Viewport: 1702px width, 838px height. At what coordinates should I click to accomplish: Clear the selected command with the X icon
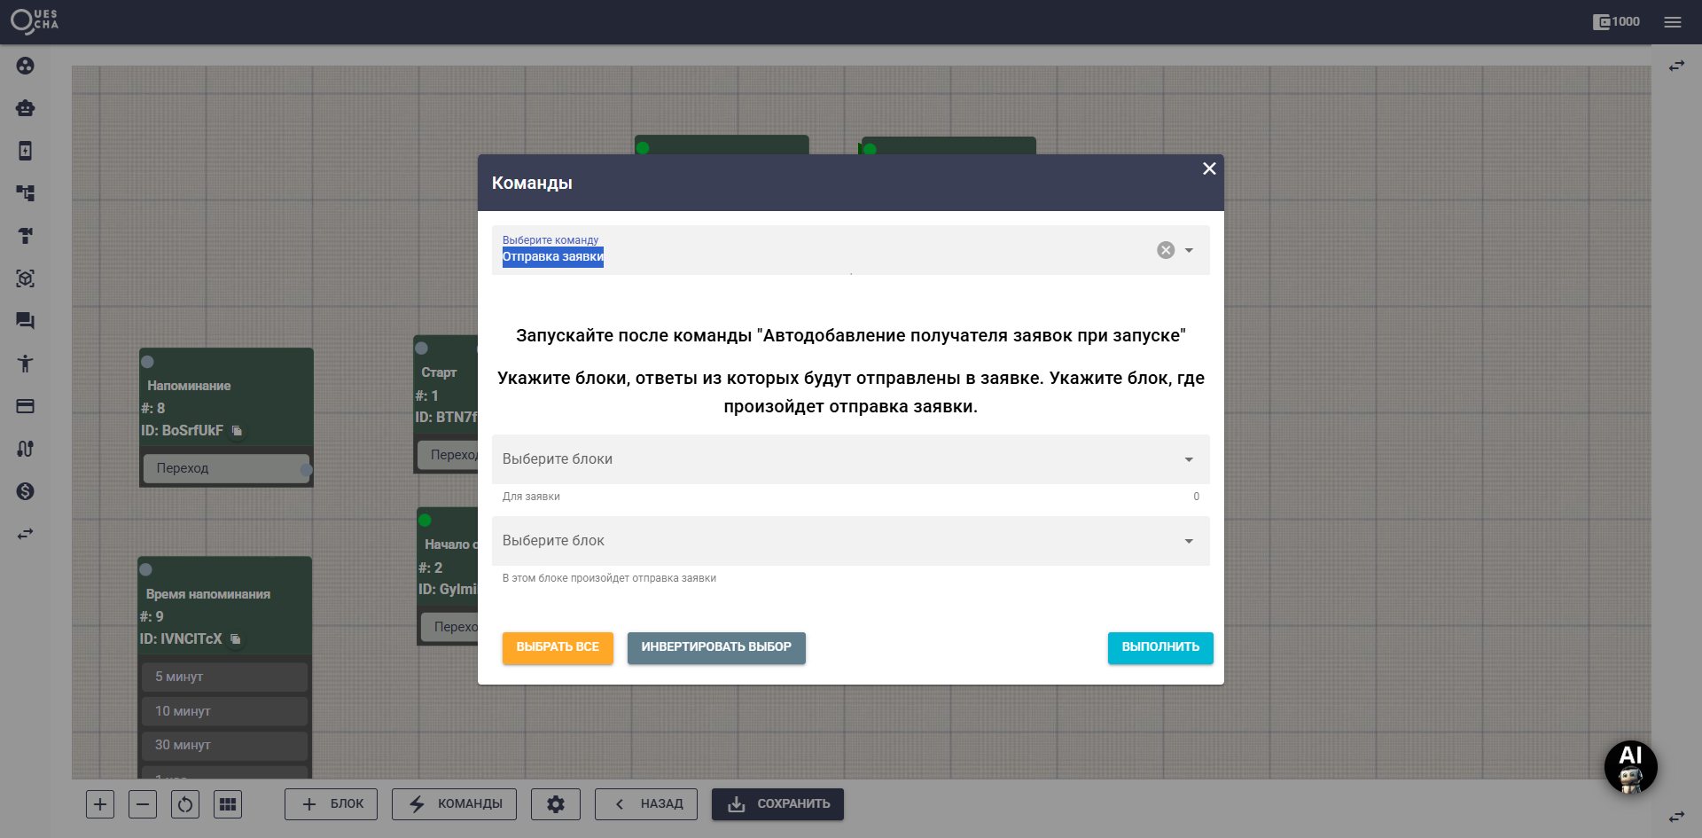point(1165,250)
